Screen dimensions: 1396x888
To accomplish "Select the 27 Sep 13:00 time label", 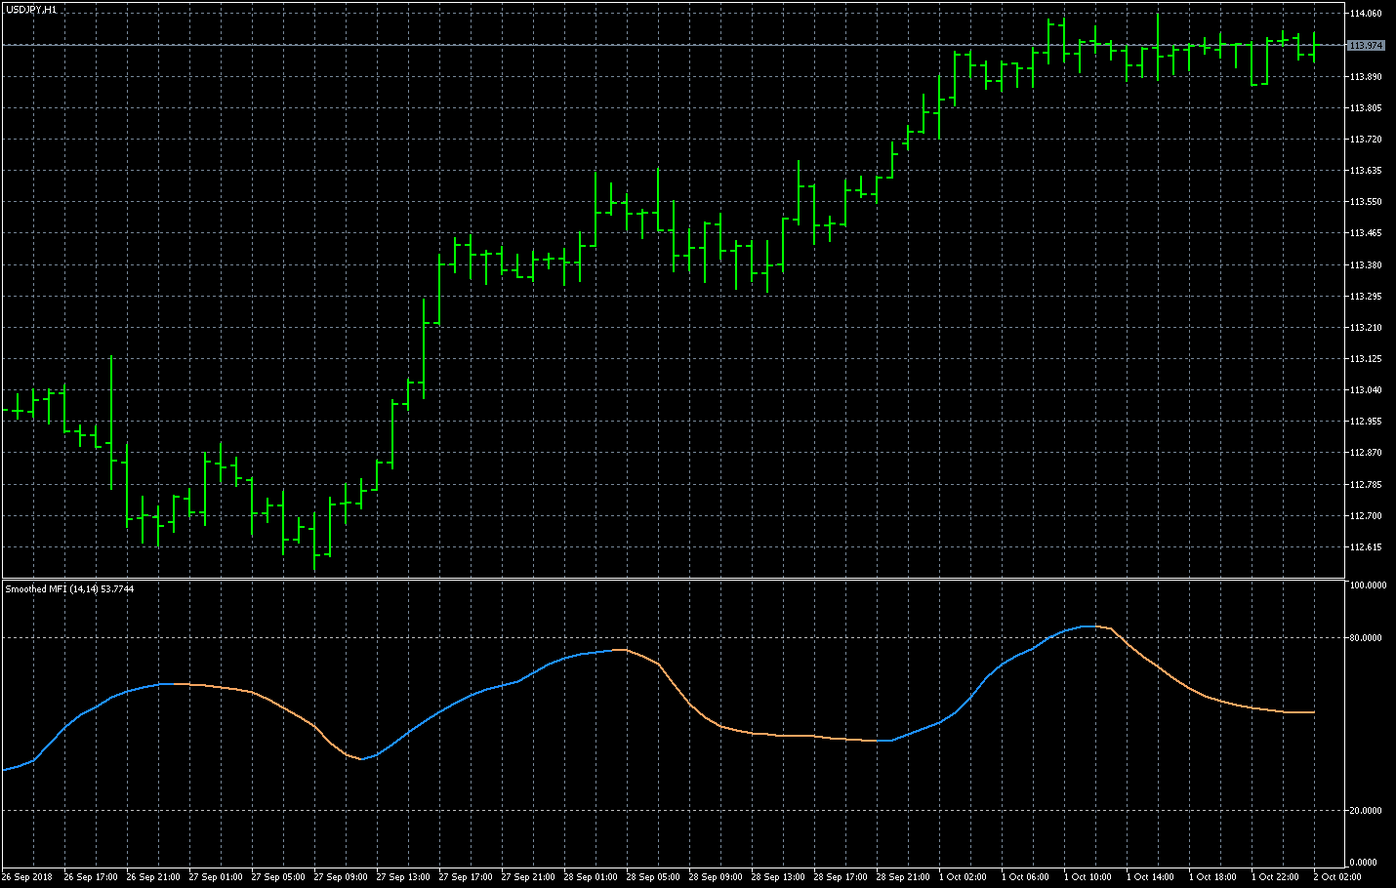I will coord(403,877).
